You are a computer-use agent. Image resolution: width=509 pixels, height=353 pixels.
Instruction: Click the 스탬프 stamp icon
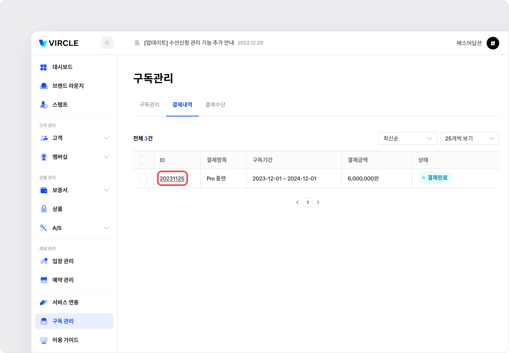coord(44,105)
